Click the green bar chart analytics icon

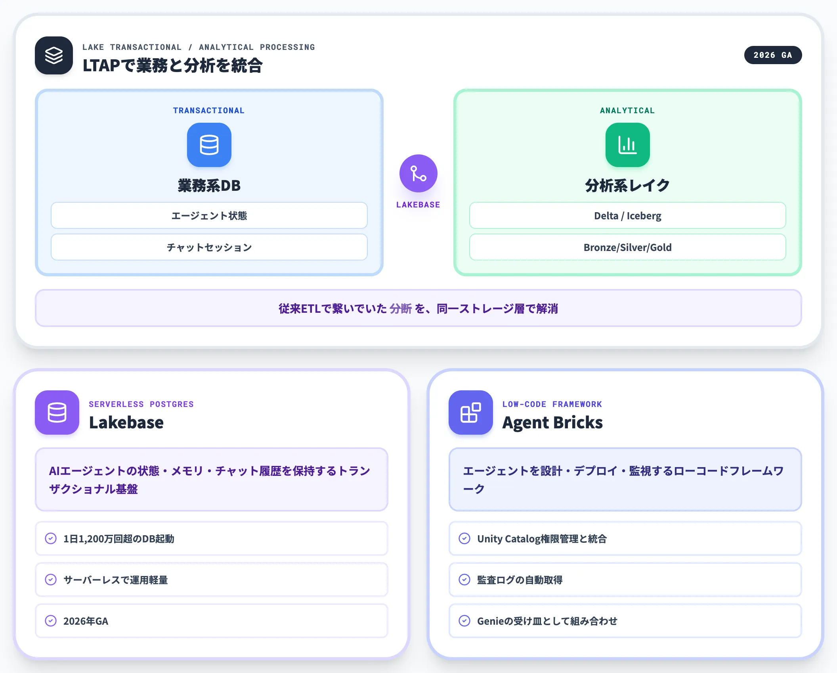[x=628, y=145]
